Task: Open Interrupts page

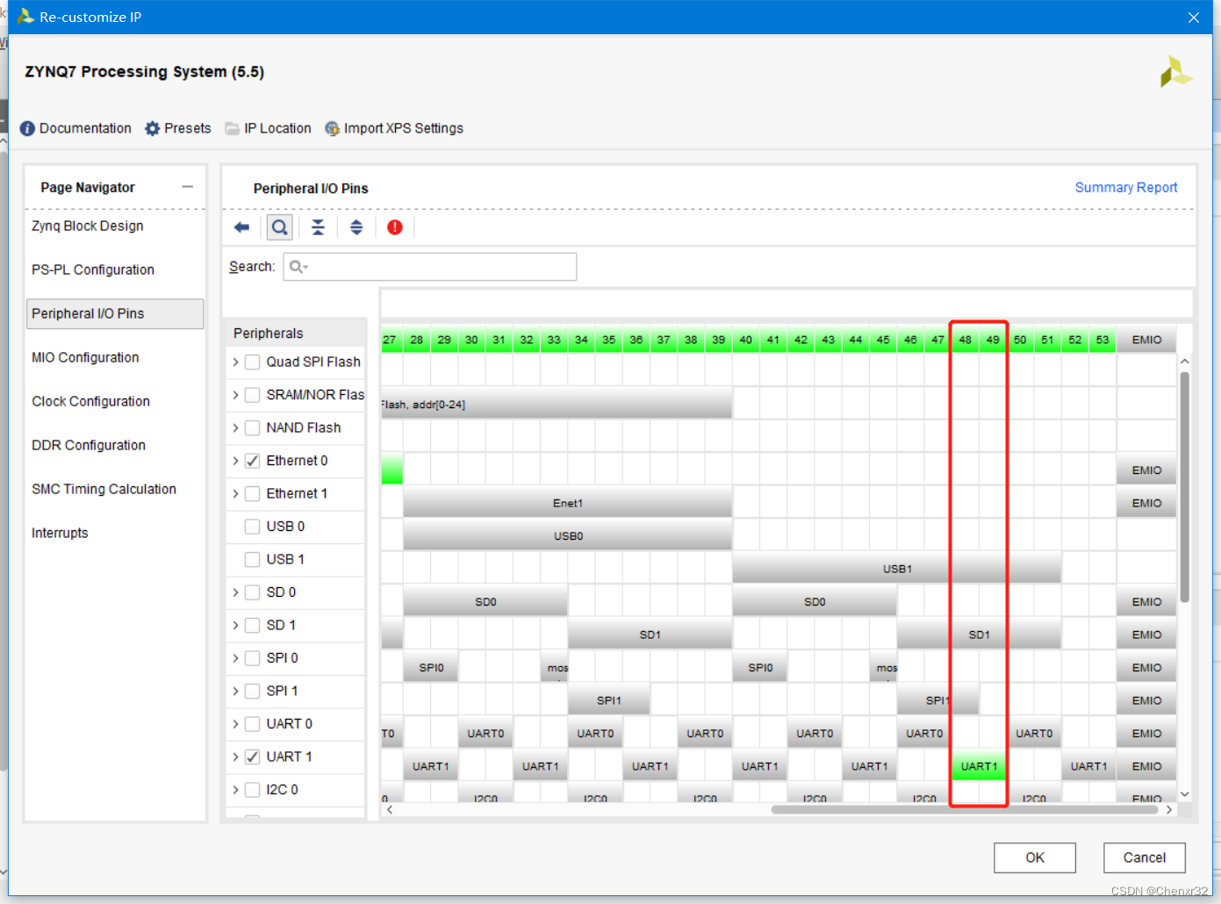Action: pos(60,533)
